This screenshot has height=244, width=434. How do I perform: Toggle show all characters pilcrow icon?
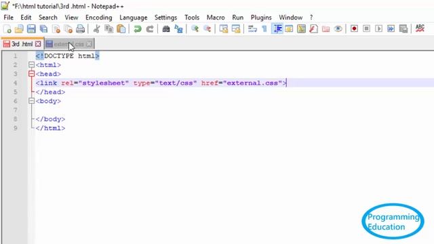[x=264, y=28]
